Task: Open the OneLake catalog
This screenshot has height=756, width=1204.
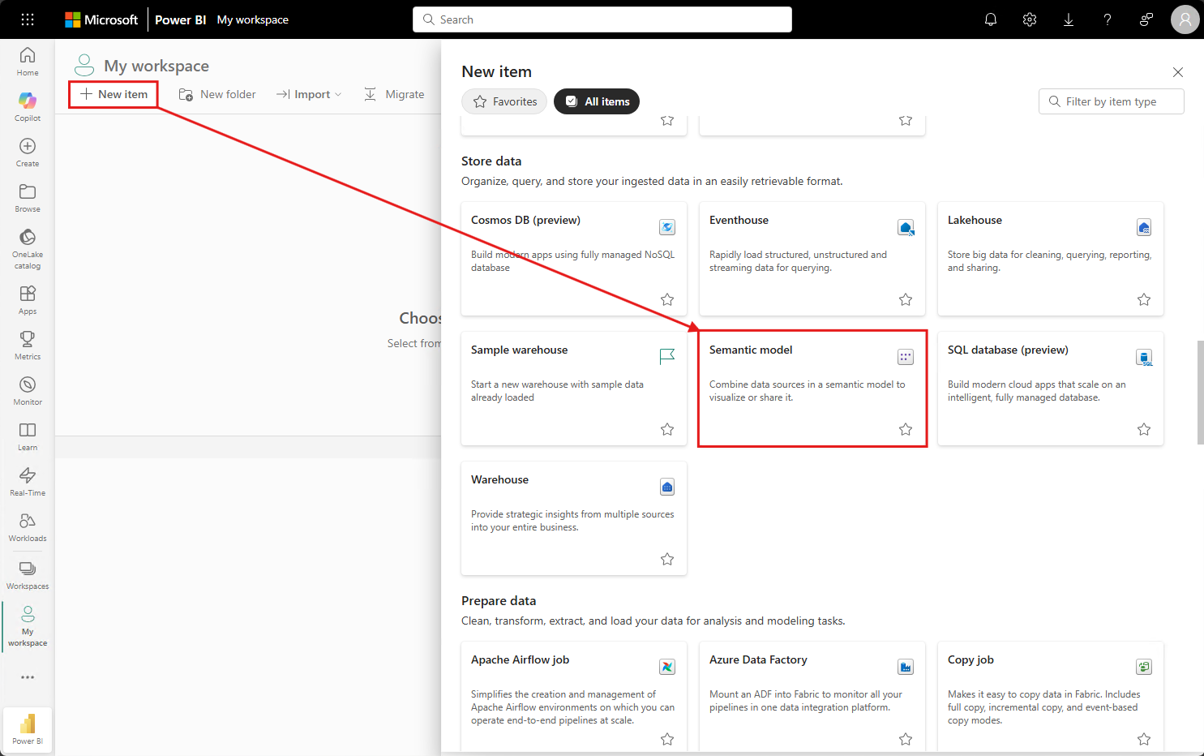Action: click(x=27, y=246)
